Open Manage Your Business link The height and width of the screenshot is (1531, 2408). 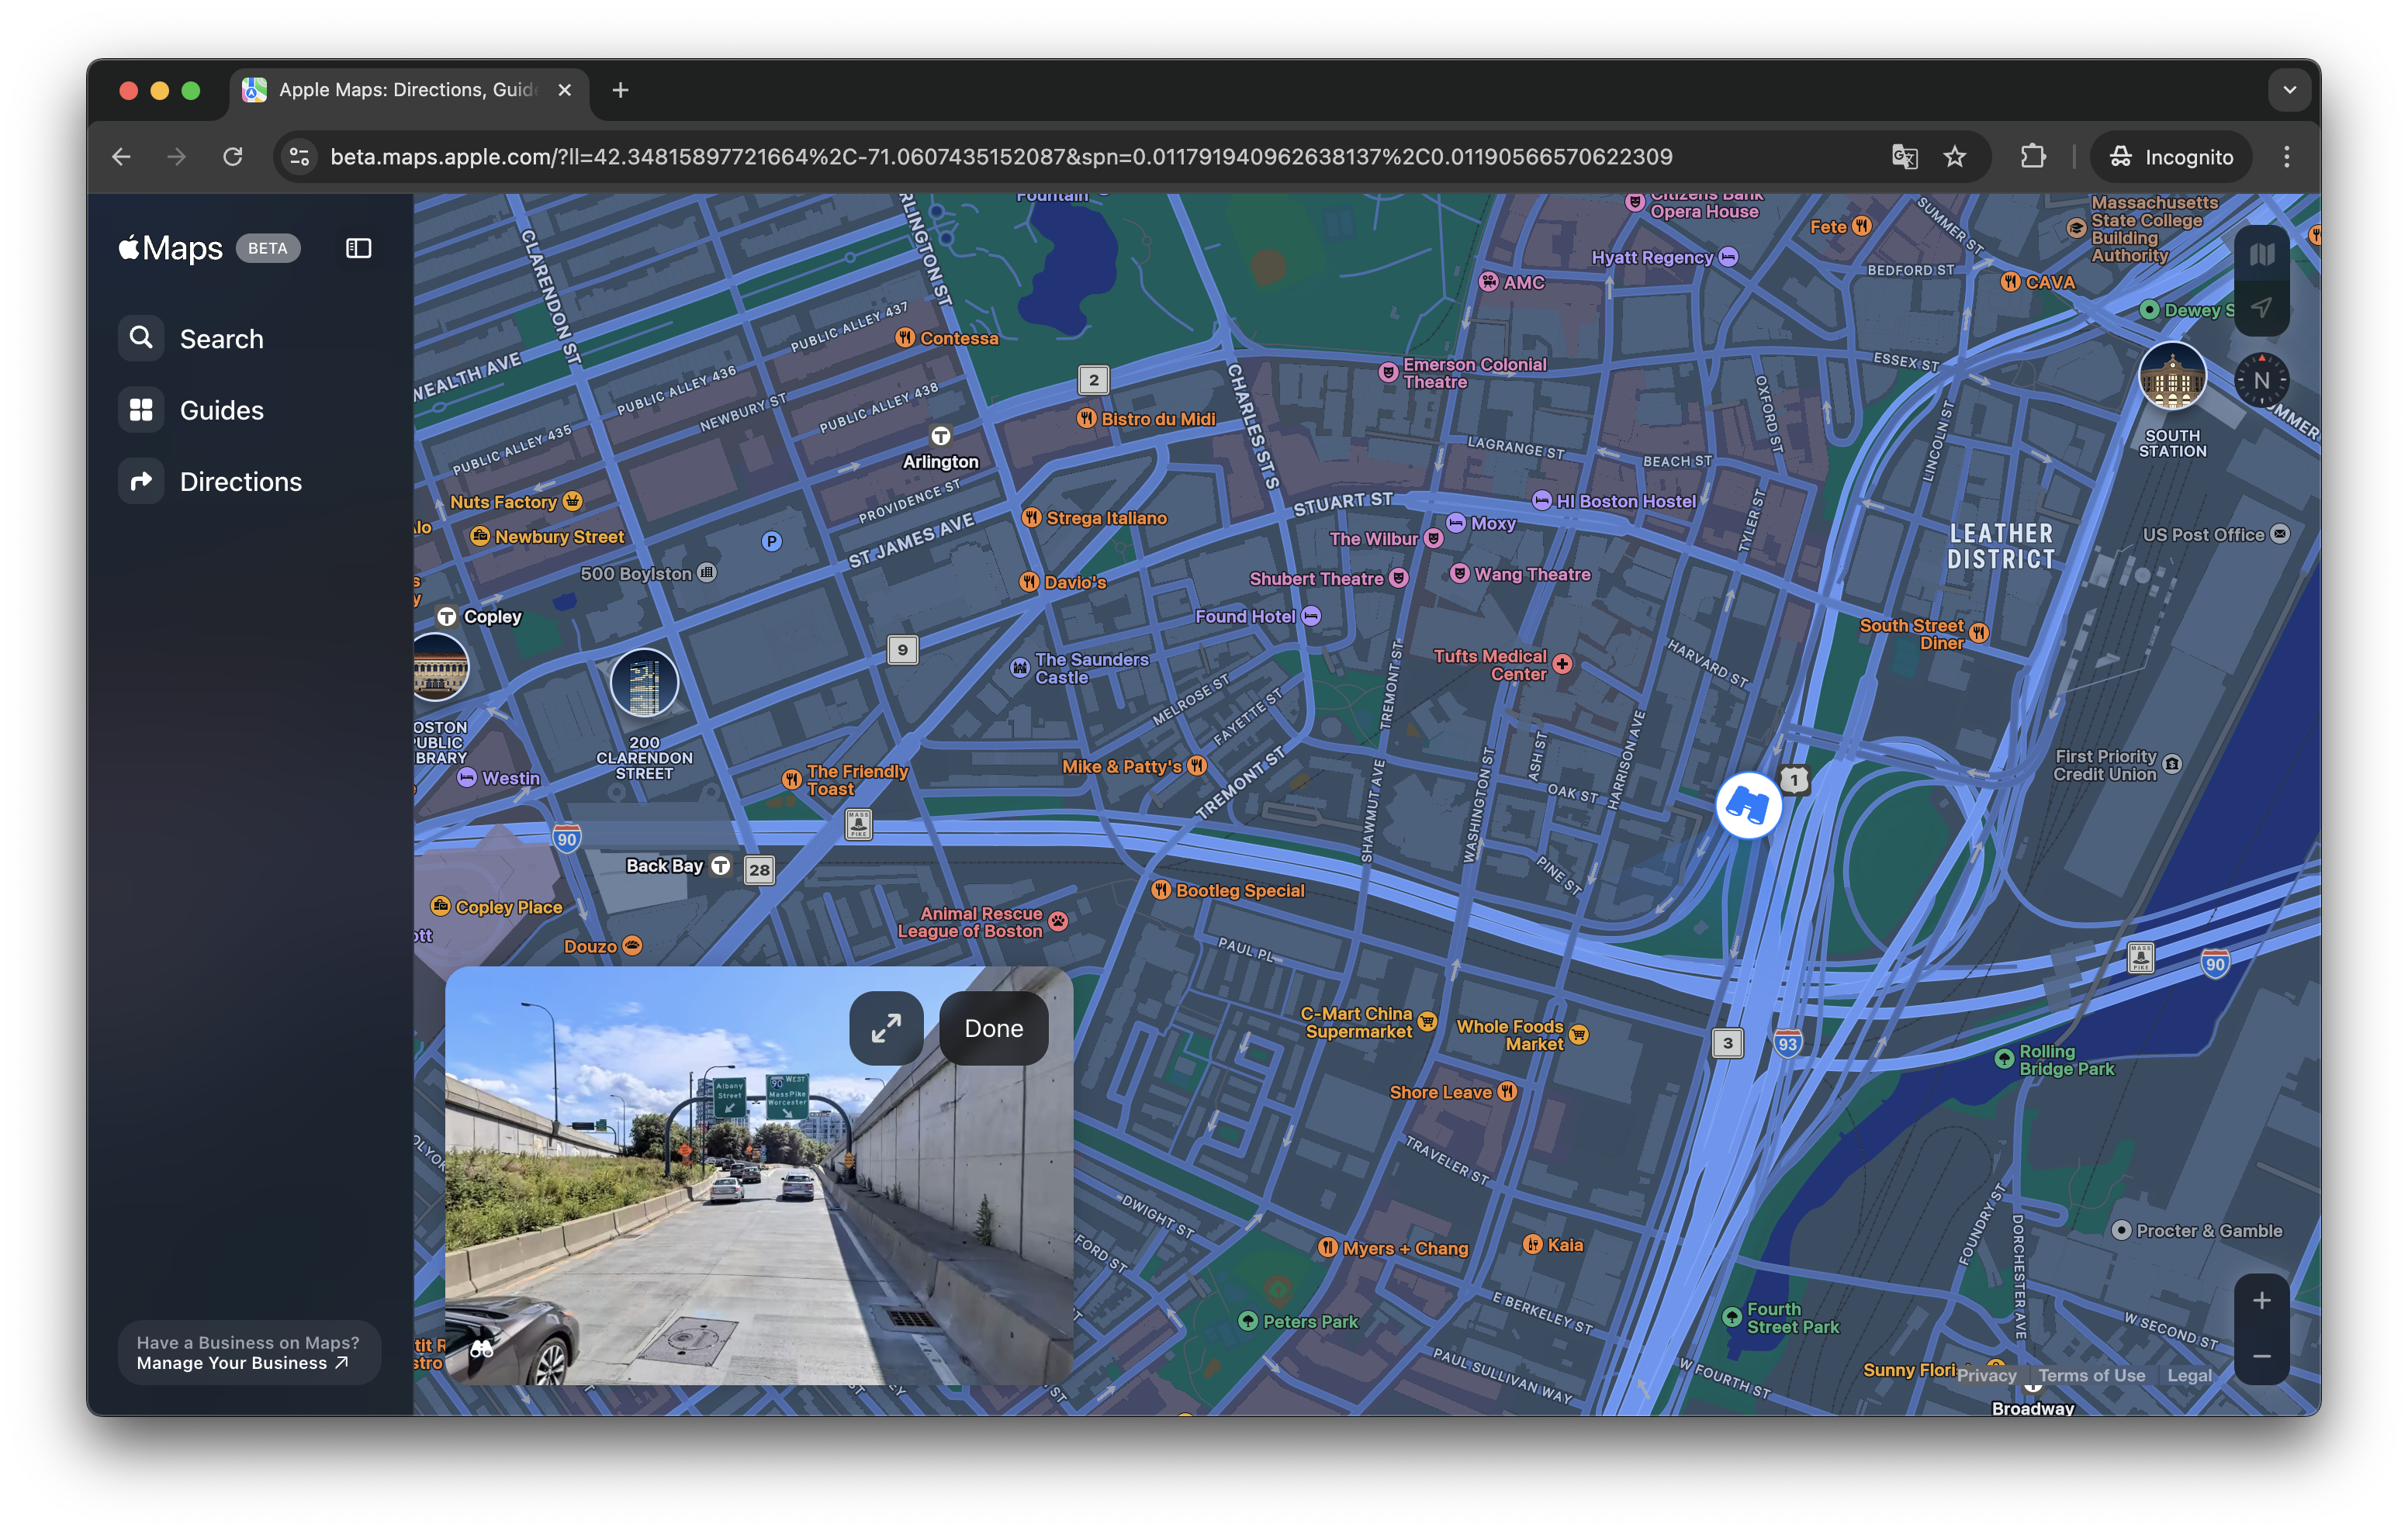click(x=242, y=1363)
